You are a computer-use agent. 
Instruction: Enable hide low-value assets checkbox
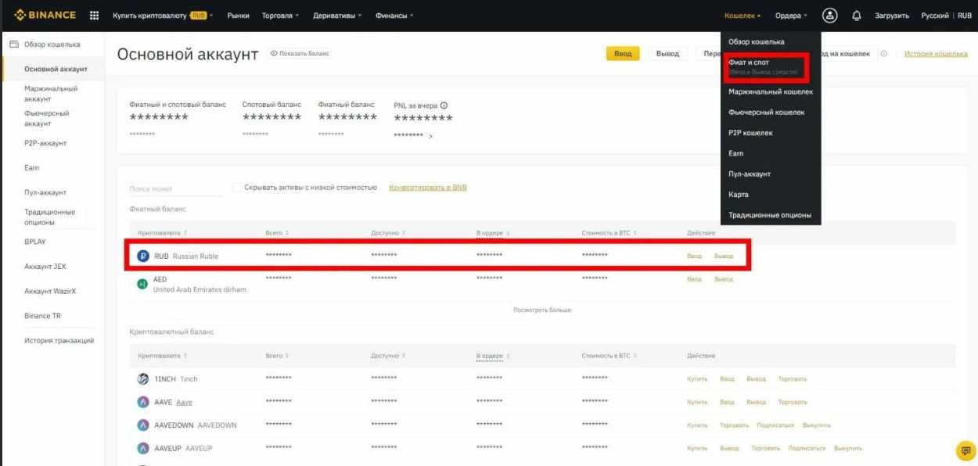[x=237, y=188]
